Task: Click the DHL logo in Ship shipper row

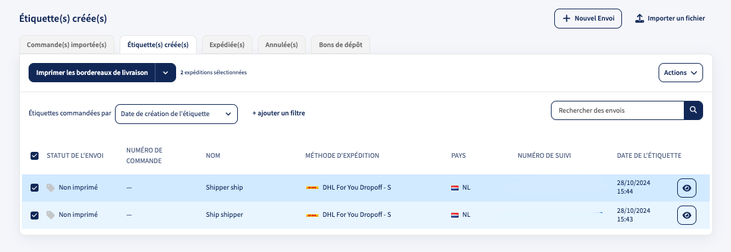Action: (x=312, y=216)
